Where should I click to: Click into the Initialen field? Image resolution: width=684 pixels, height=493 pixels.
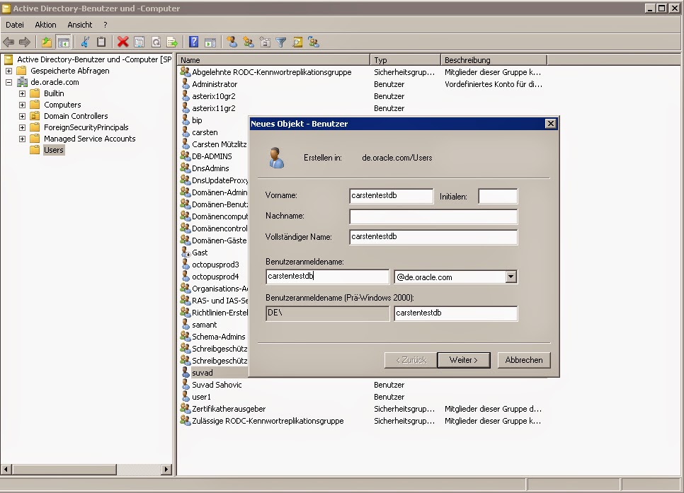(498, 196)
